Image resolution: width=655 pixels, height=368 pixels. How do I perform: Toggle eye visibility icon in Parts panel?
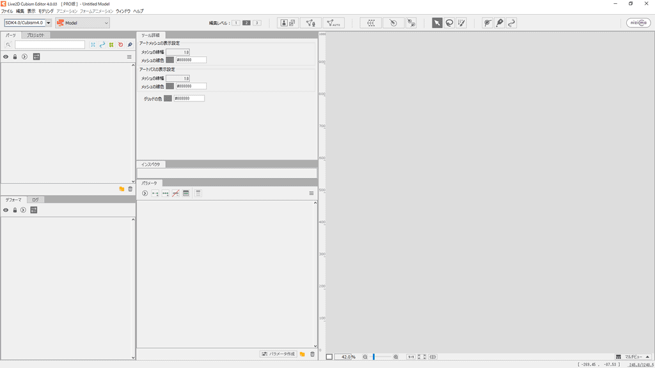pos(6,57)
